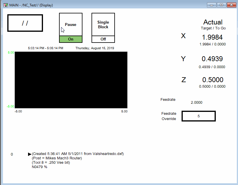Select the X actual value 1.9984
Image resolution: width=238 pixels, height=185 pixels.
pyautogui.click(x=212, y=37)
